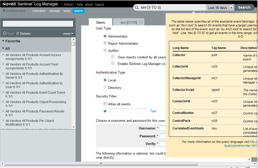
Task: Click the Search button
Action: point(244,7)
